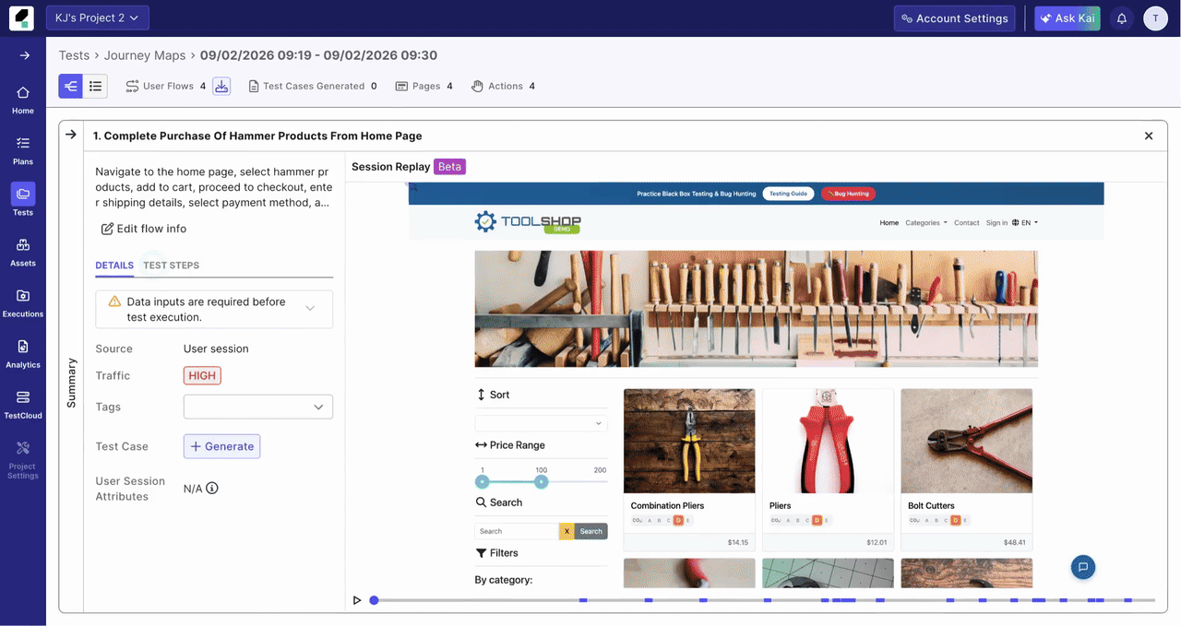
Task: Open the KJ's Project 2 dropdown
Action: tap(97, 18)
